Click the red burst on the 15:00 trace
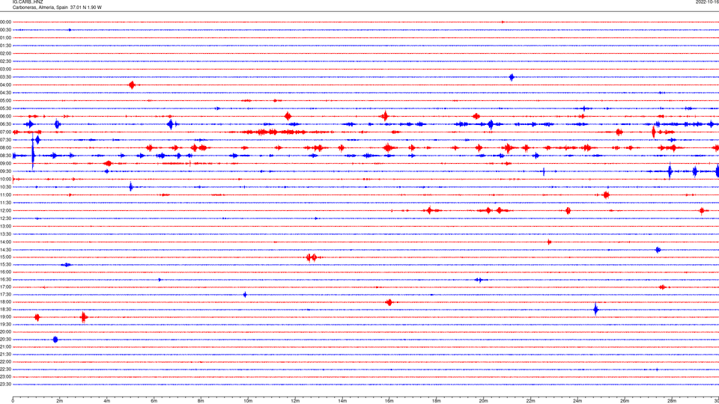 (312, 257)
